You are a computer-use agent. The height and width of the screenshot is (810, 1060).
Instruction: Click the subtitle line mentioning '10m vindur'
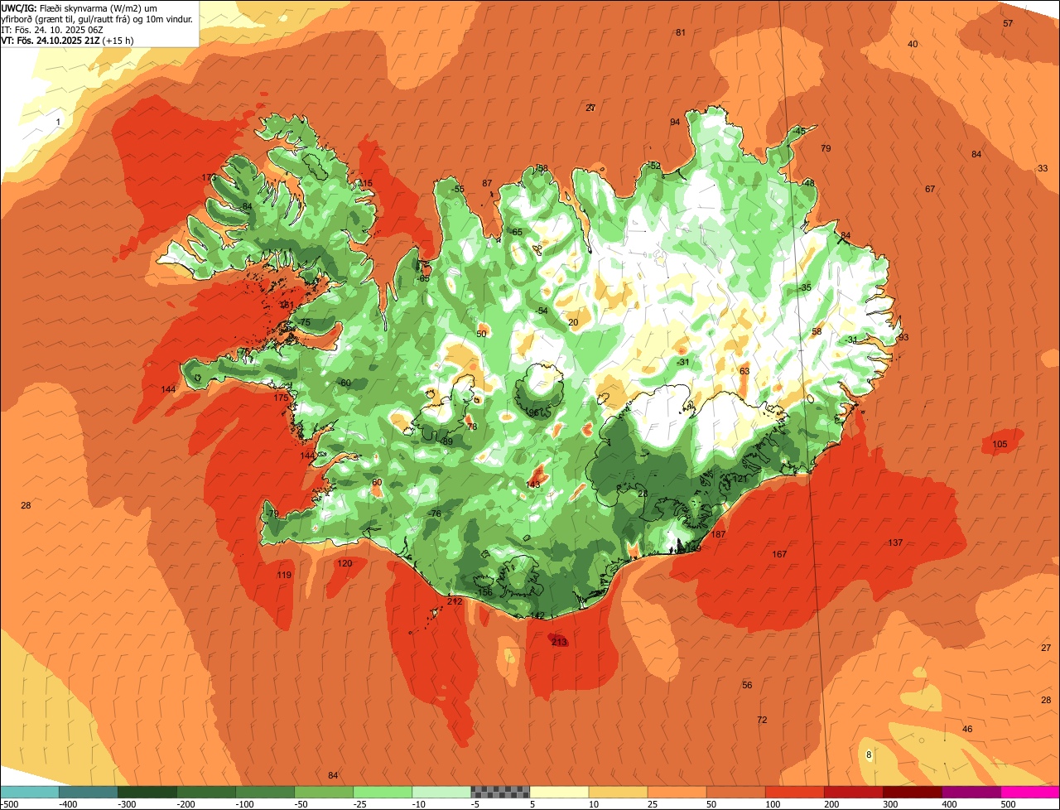pyautogui.click(x=97, y=18)
